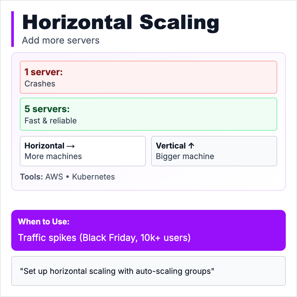
Task: Click the Vertical up arrow icon
Action: pos(191,146)
